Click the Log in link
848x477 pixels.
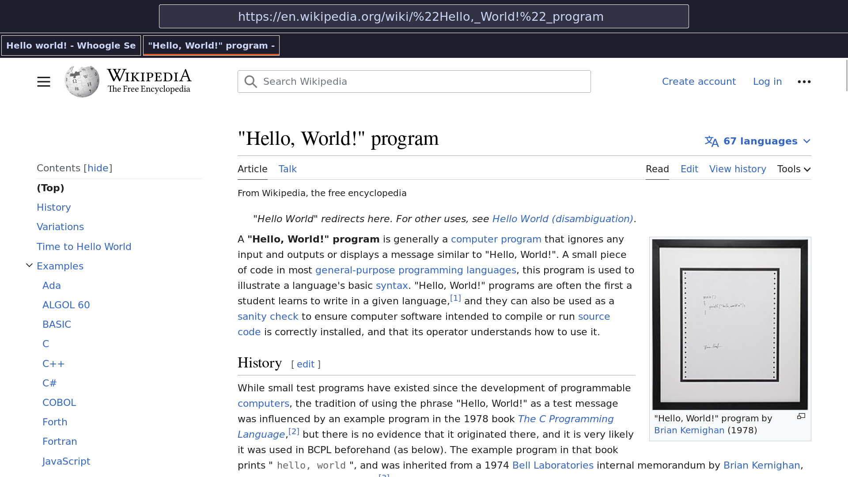767,82
